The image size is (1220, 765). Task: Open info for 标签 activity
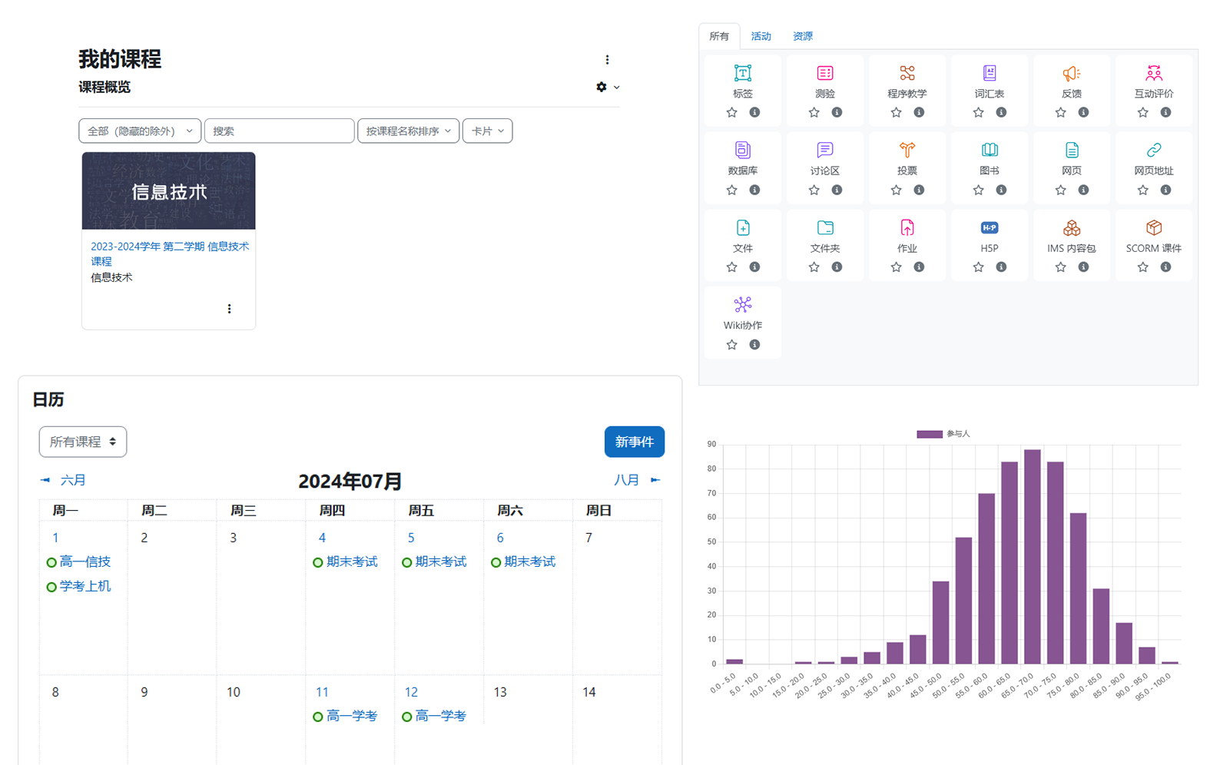tap(754, 112)
